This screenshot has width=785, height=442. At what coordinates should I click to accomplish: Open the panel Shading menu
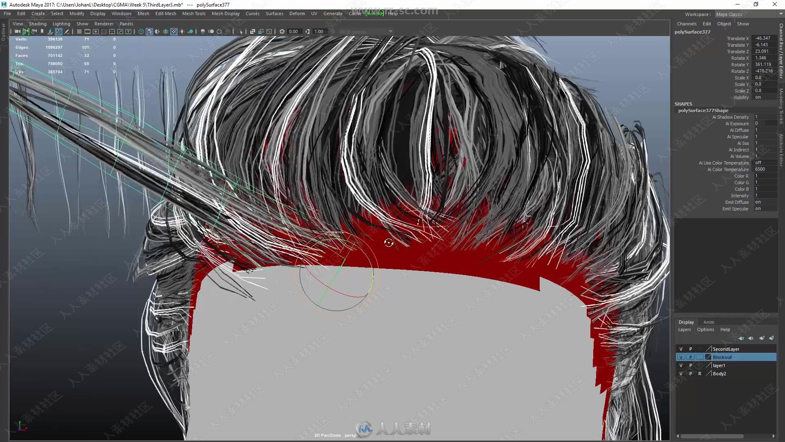[38, 24]
